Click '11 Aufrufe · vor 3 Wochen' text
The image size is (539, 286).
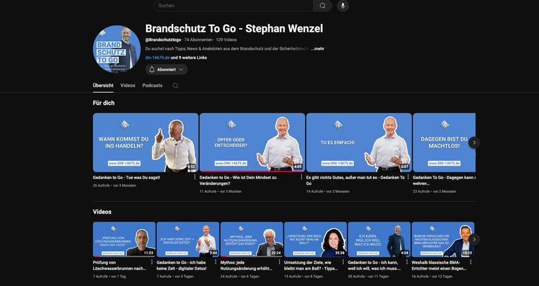220,192
